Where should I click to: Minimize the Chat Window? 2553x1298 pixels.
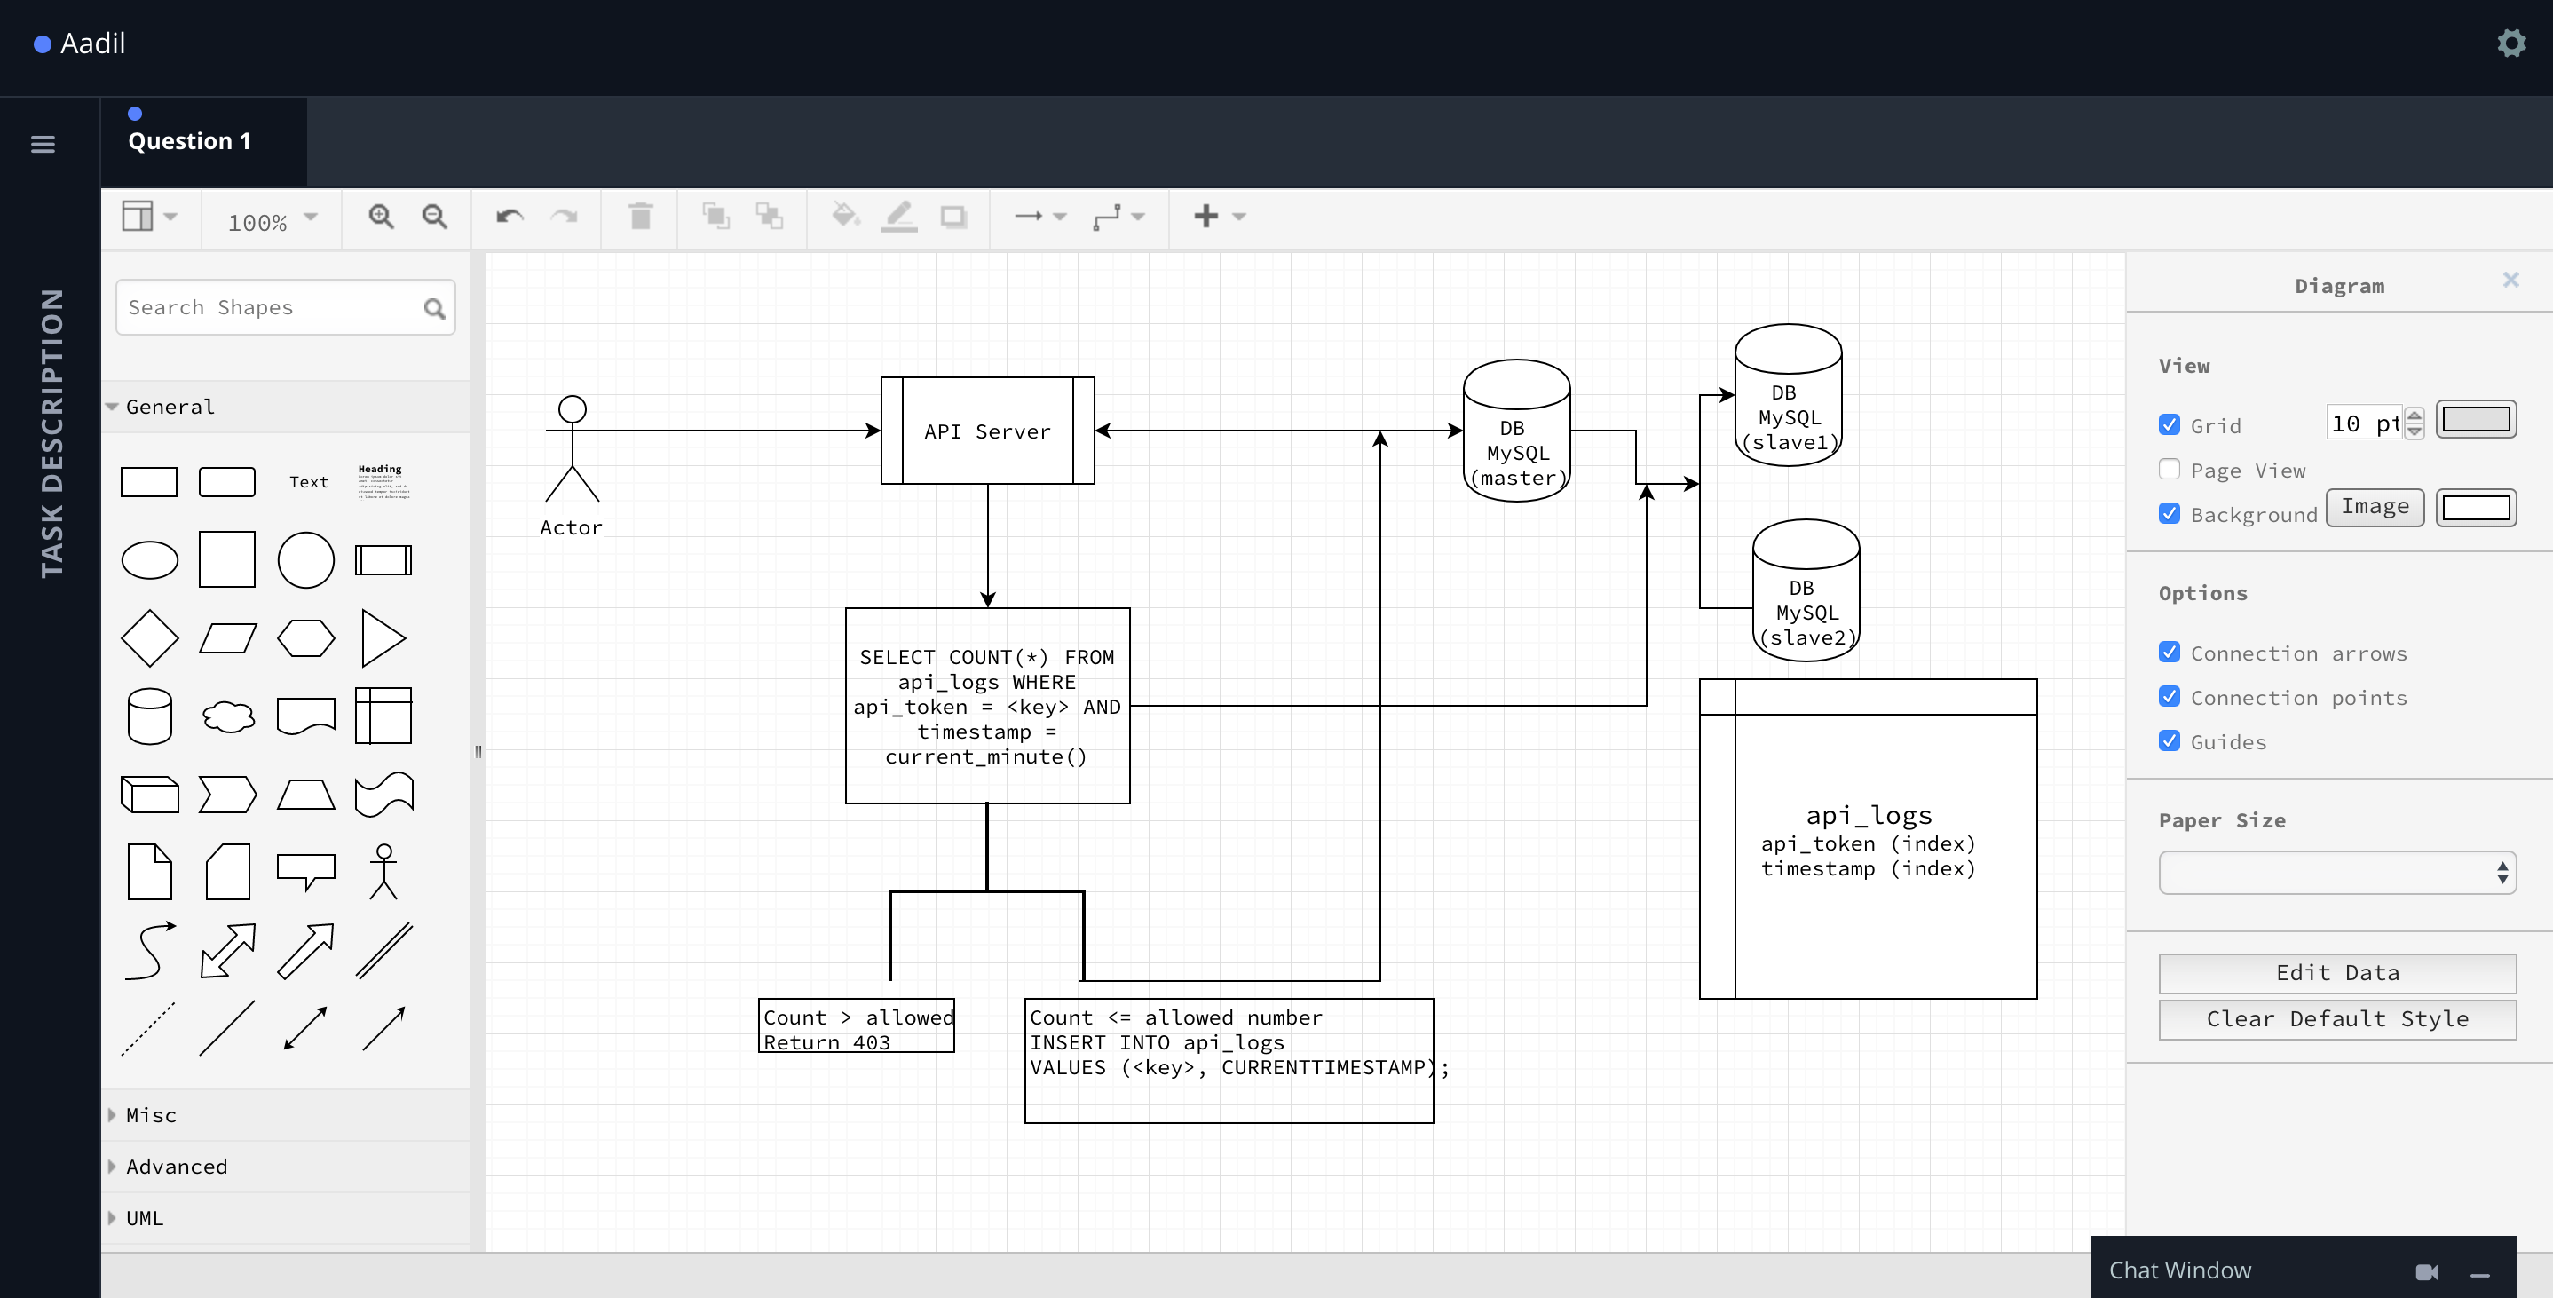coord(2479,1274)
